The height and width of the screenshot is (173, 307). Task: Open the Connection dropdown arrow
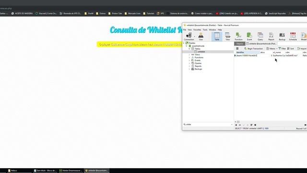pos(194,37)
